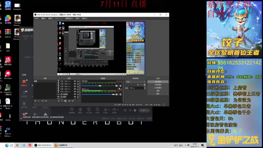The width and height of the screenshot is (263, 148).
Task: Select the 显示器捕获 display capture source
Action: (x=68, y=94)
